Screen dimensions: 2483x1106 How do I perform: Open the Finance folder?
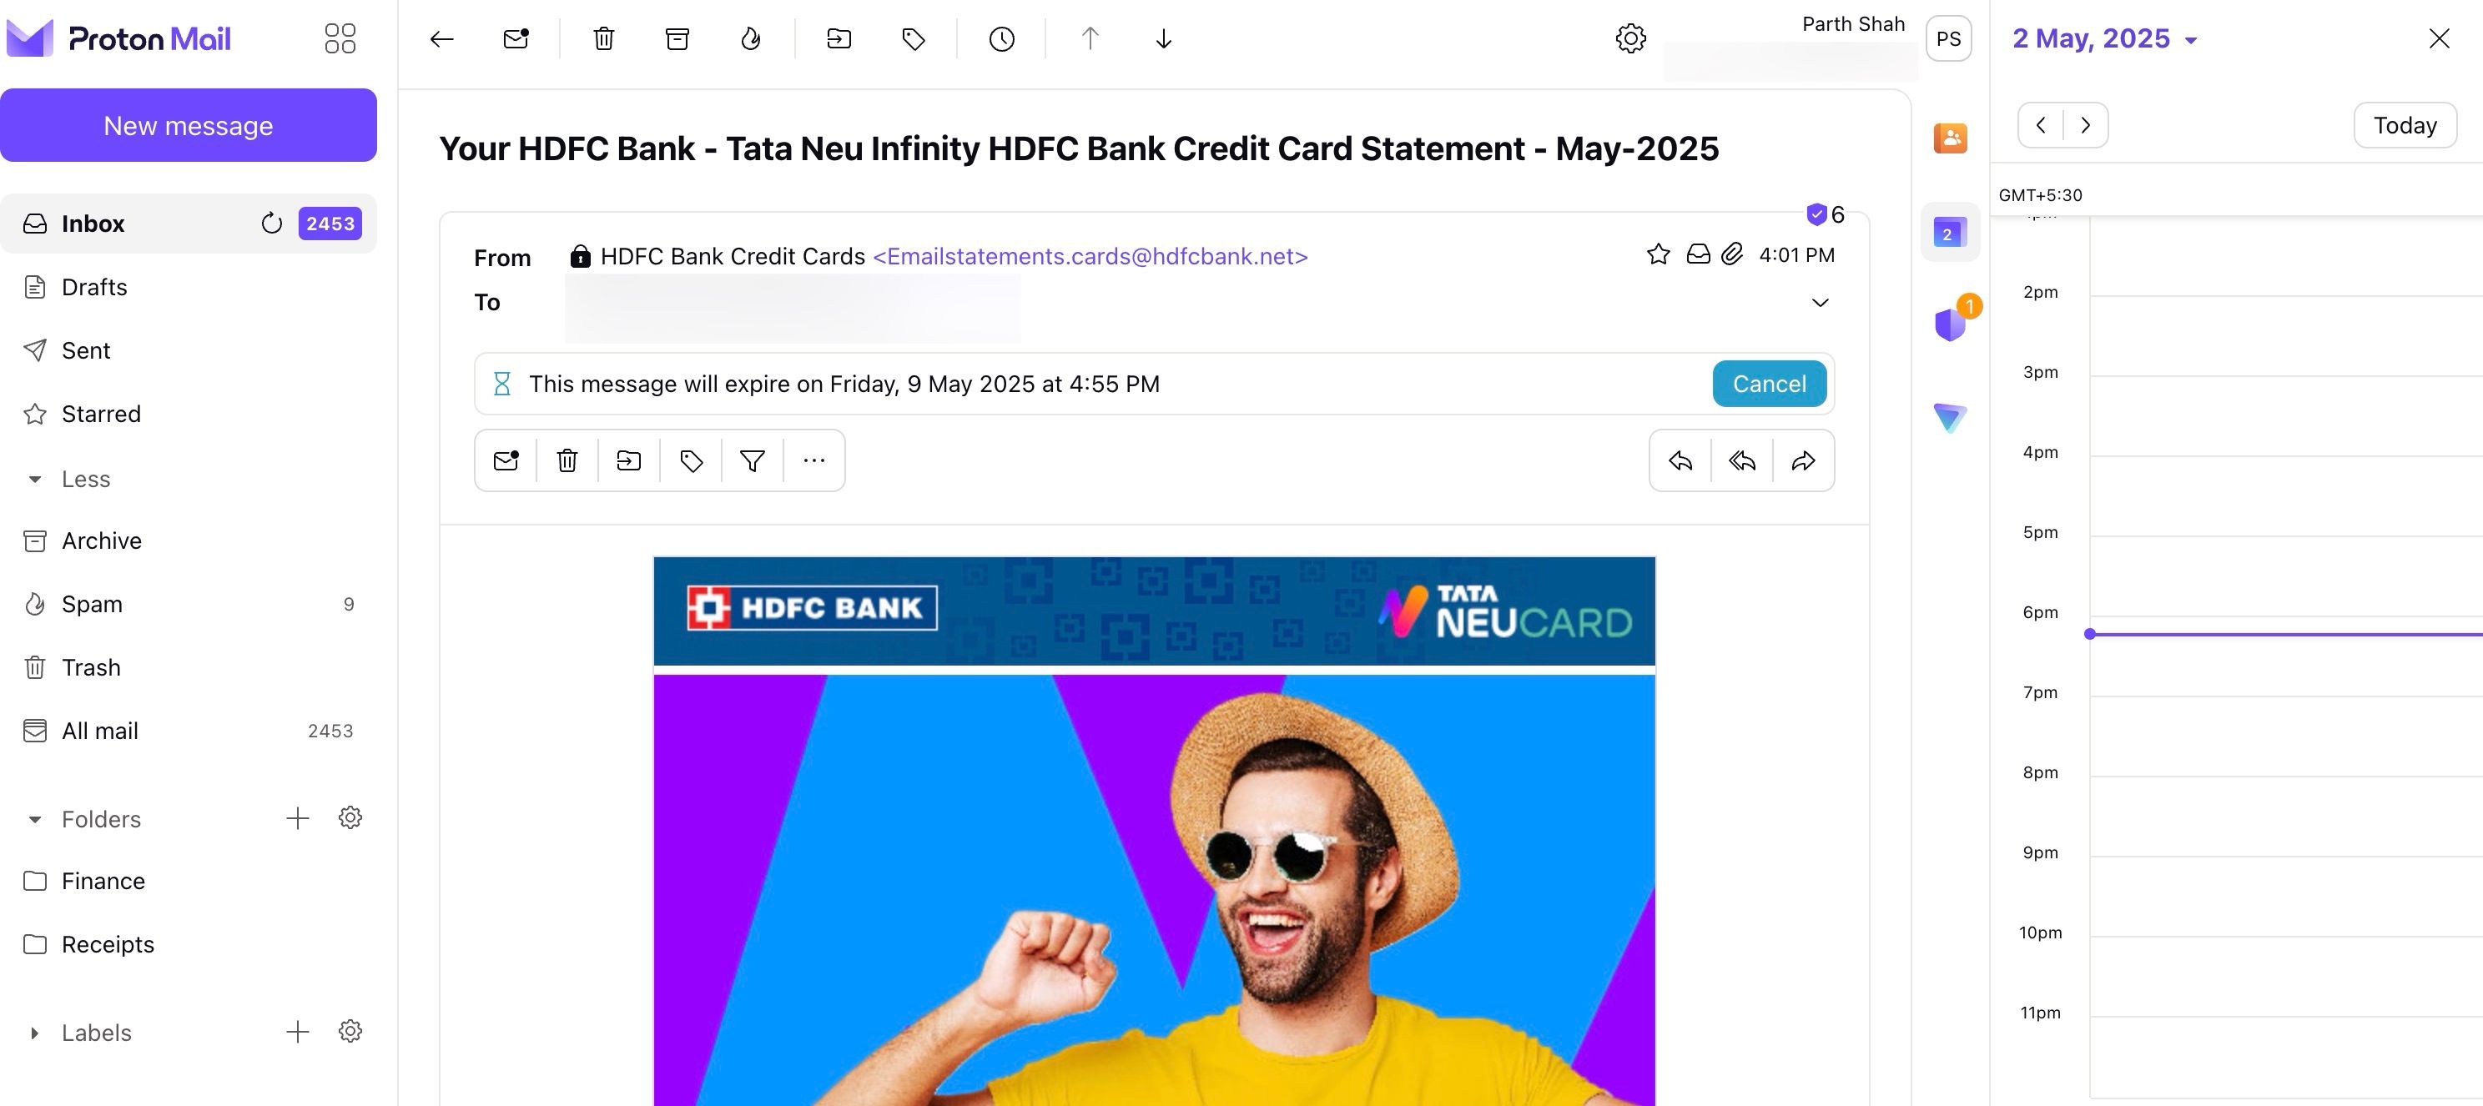[103, 882]
